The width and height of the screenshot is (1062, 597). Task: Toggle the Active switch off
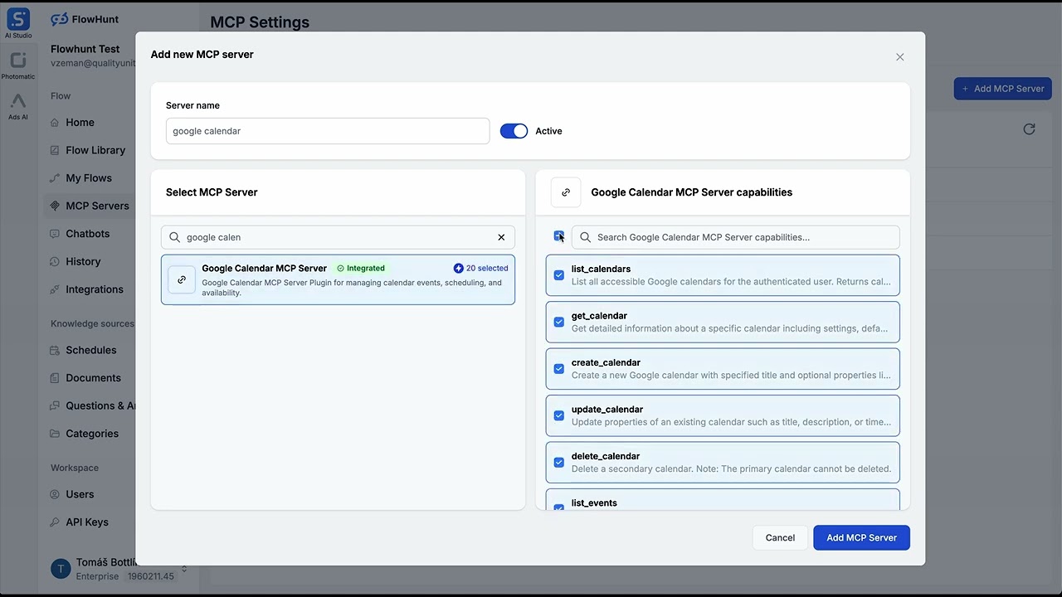514,131
